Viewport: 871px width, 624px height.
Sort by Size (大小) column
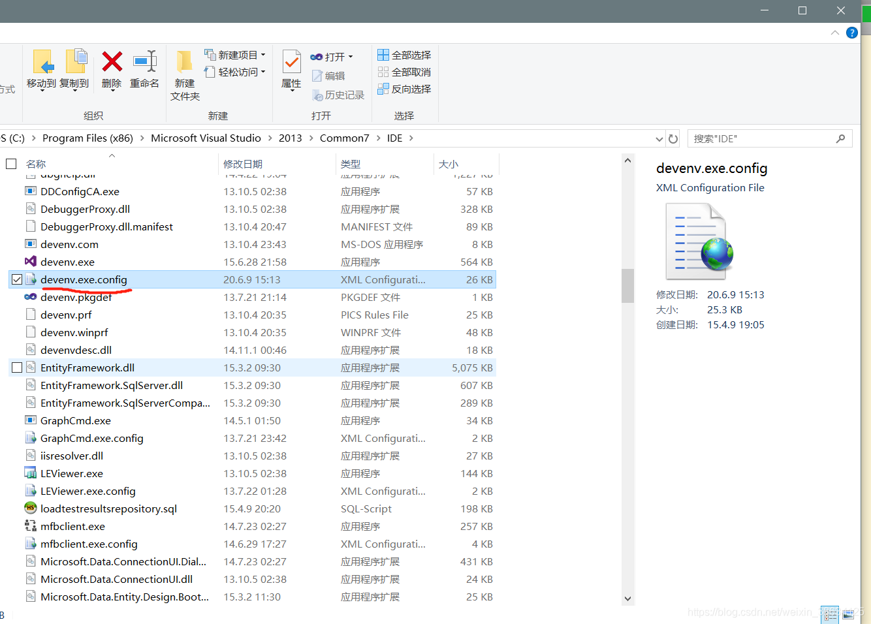pyautogui.click(x=449, y=164)
